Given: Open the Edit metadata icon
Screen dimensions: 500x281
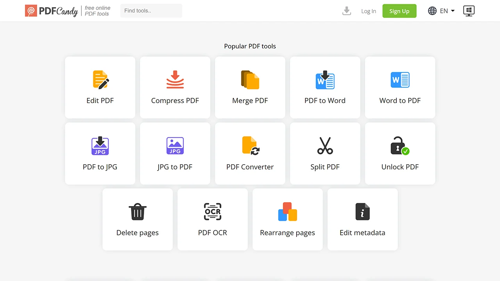Looking at the screenshot, I should (362, 212).
